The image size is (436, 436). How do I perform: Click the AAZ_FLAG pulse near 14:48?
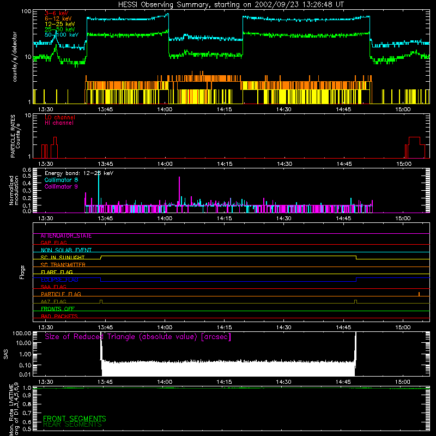355,302
